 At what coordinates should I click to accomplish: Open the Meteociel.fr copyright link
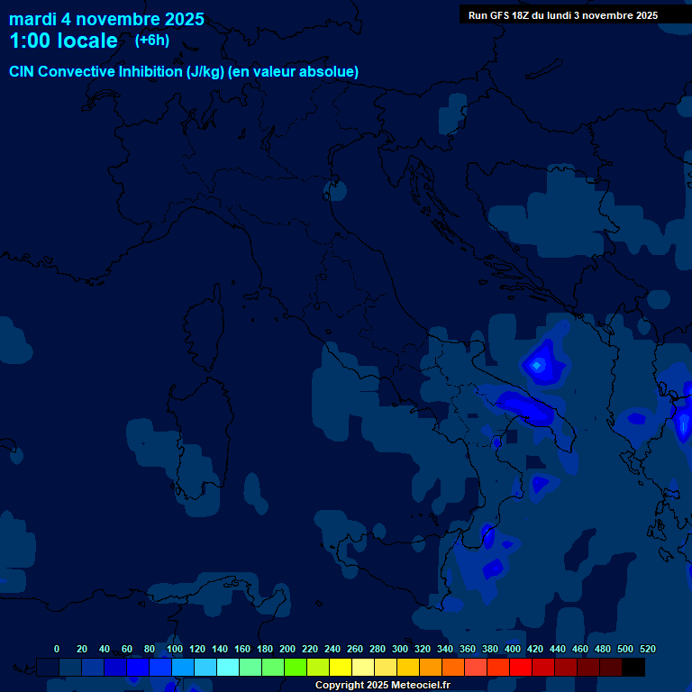click(382, 685)
